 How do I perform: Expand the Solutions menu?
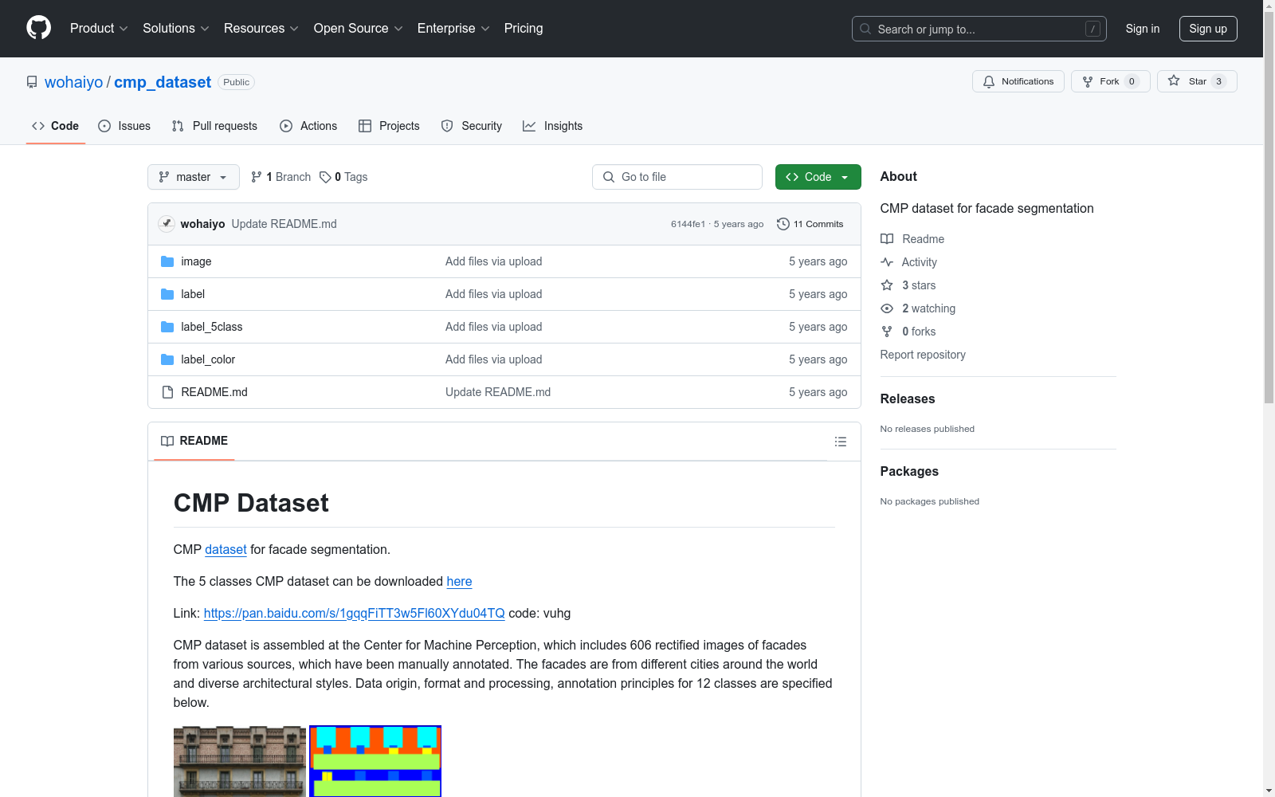click(x=175, y=28)
